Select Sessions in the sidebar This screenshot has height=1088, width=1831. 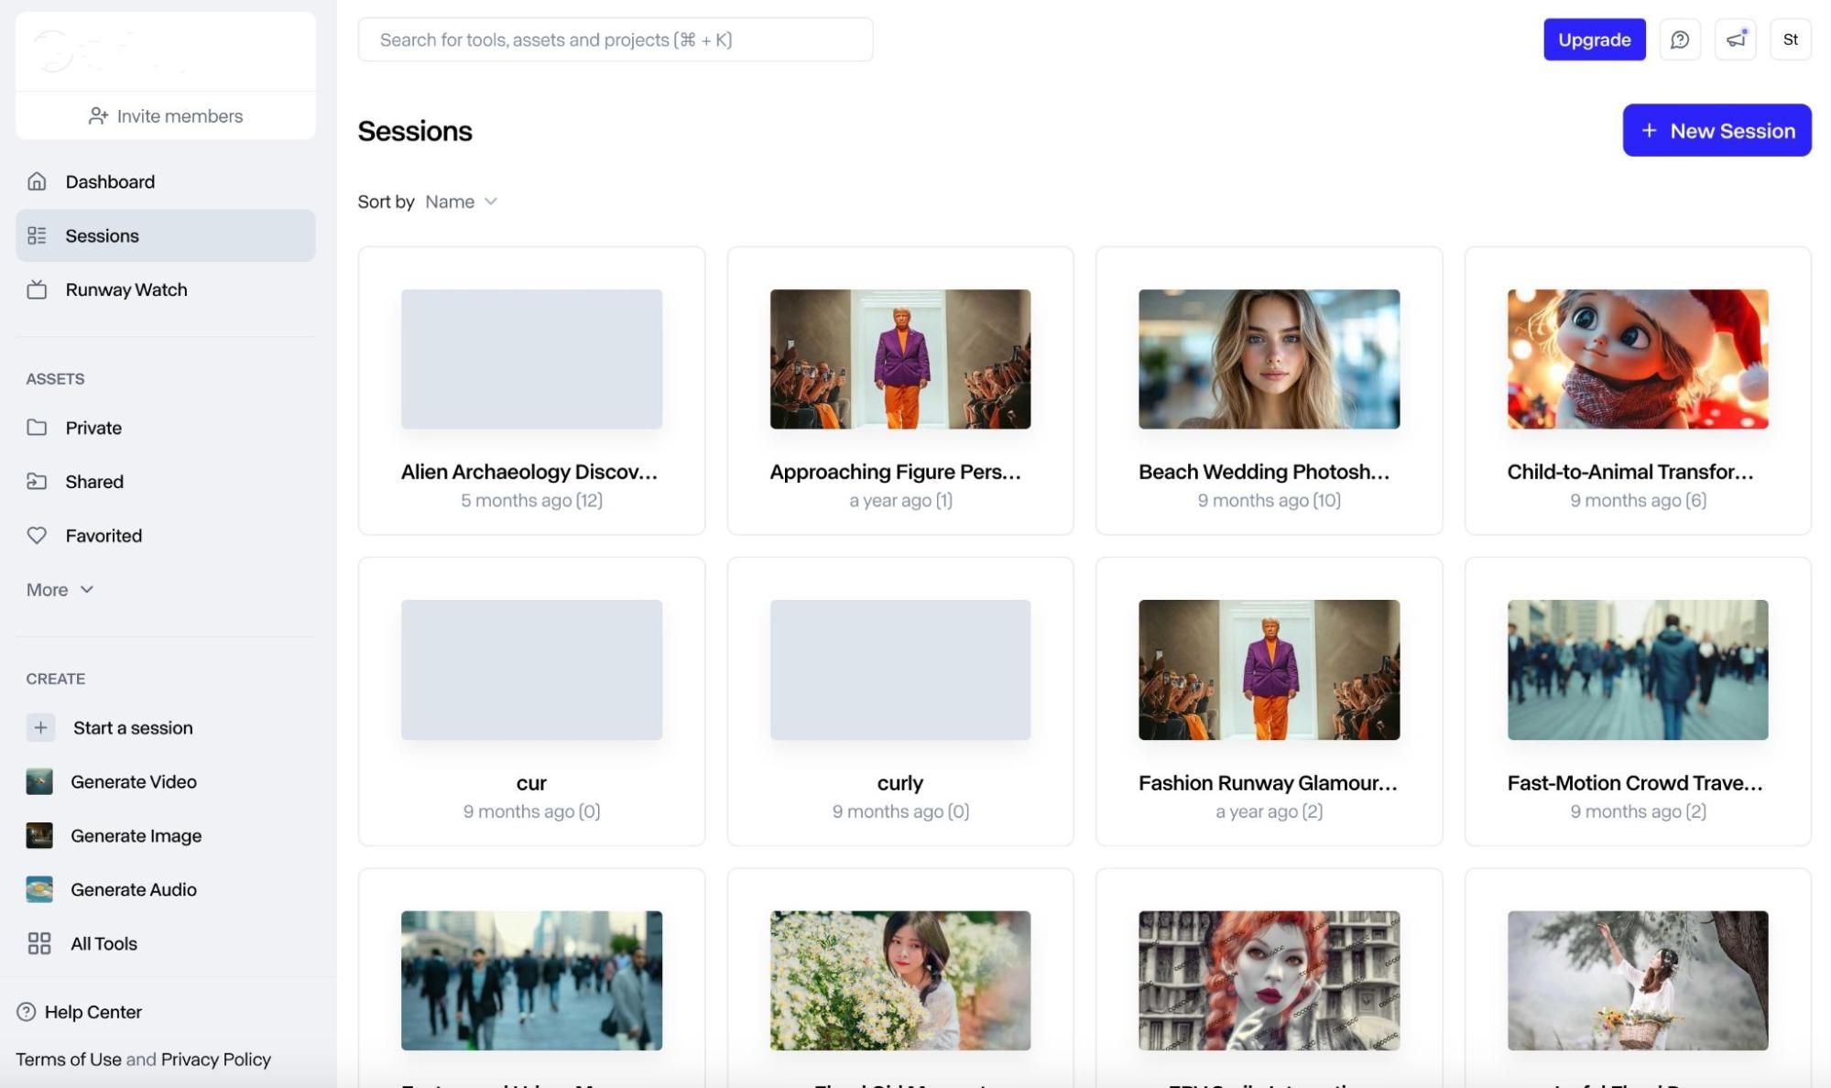[166, 235]
